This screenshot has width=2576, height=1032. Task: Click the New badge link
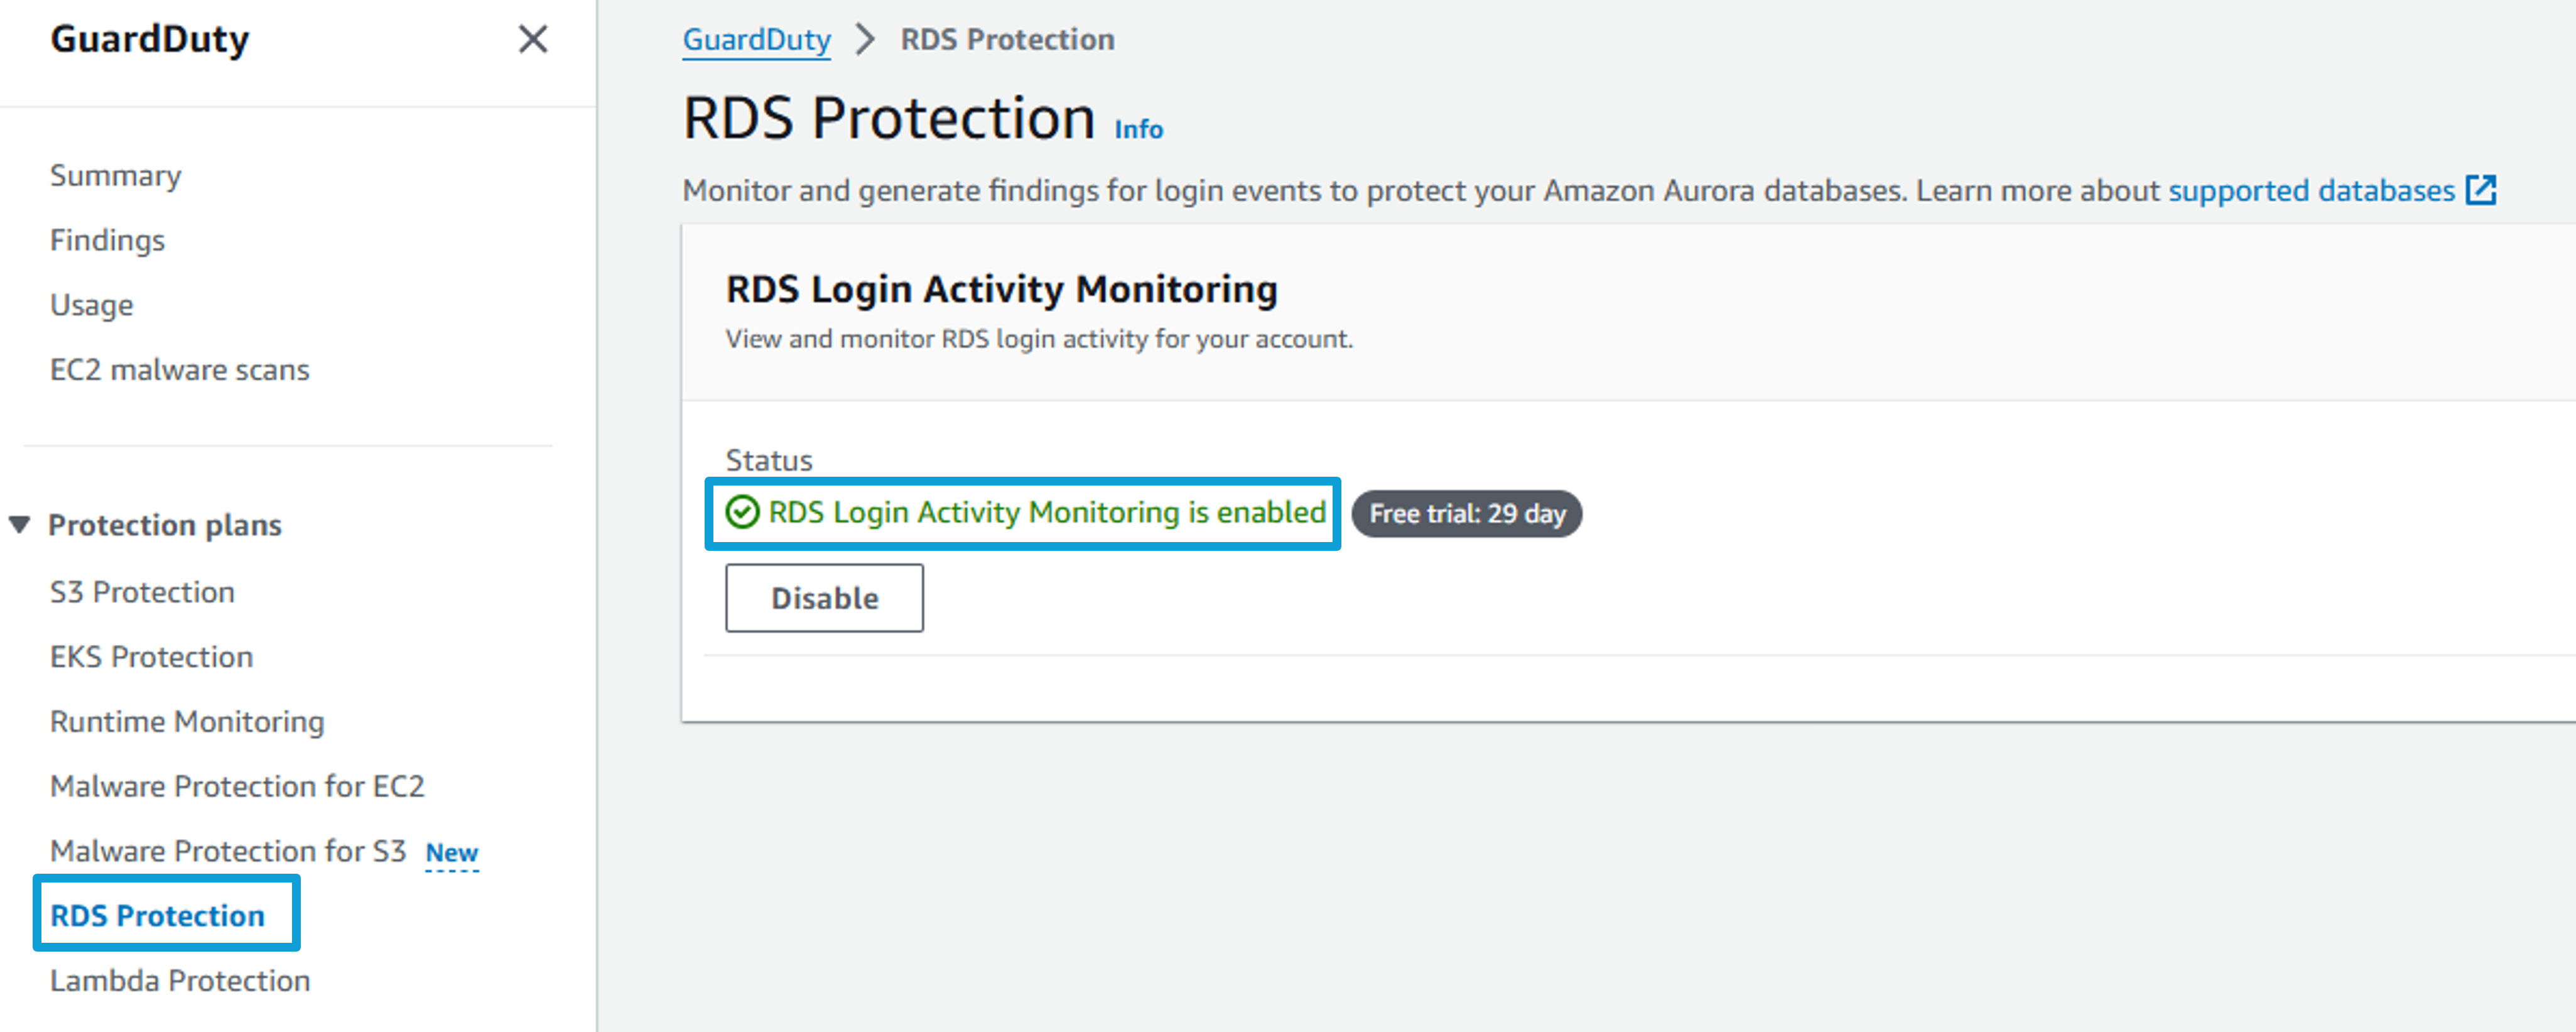coord(452,853)
